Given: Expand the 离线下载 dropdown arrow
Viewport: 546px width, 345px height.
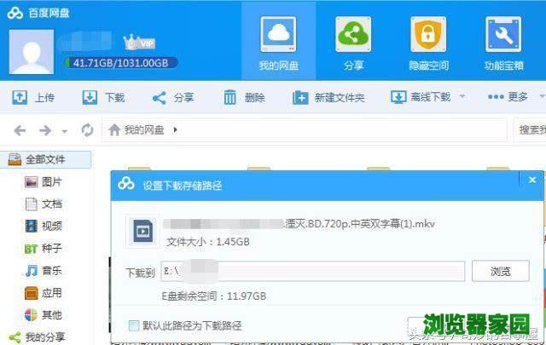Looking at the screenshot, I should pos(462,97).
